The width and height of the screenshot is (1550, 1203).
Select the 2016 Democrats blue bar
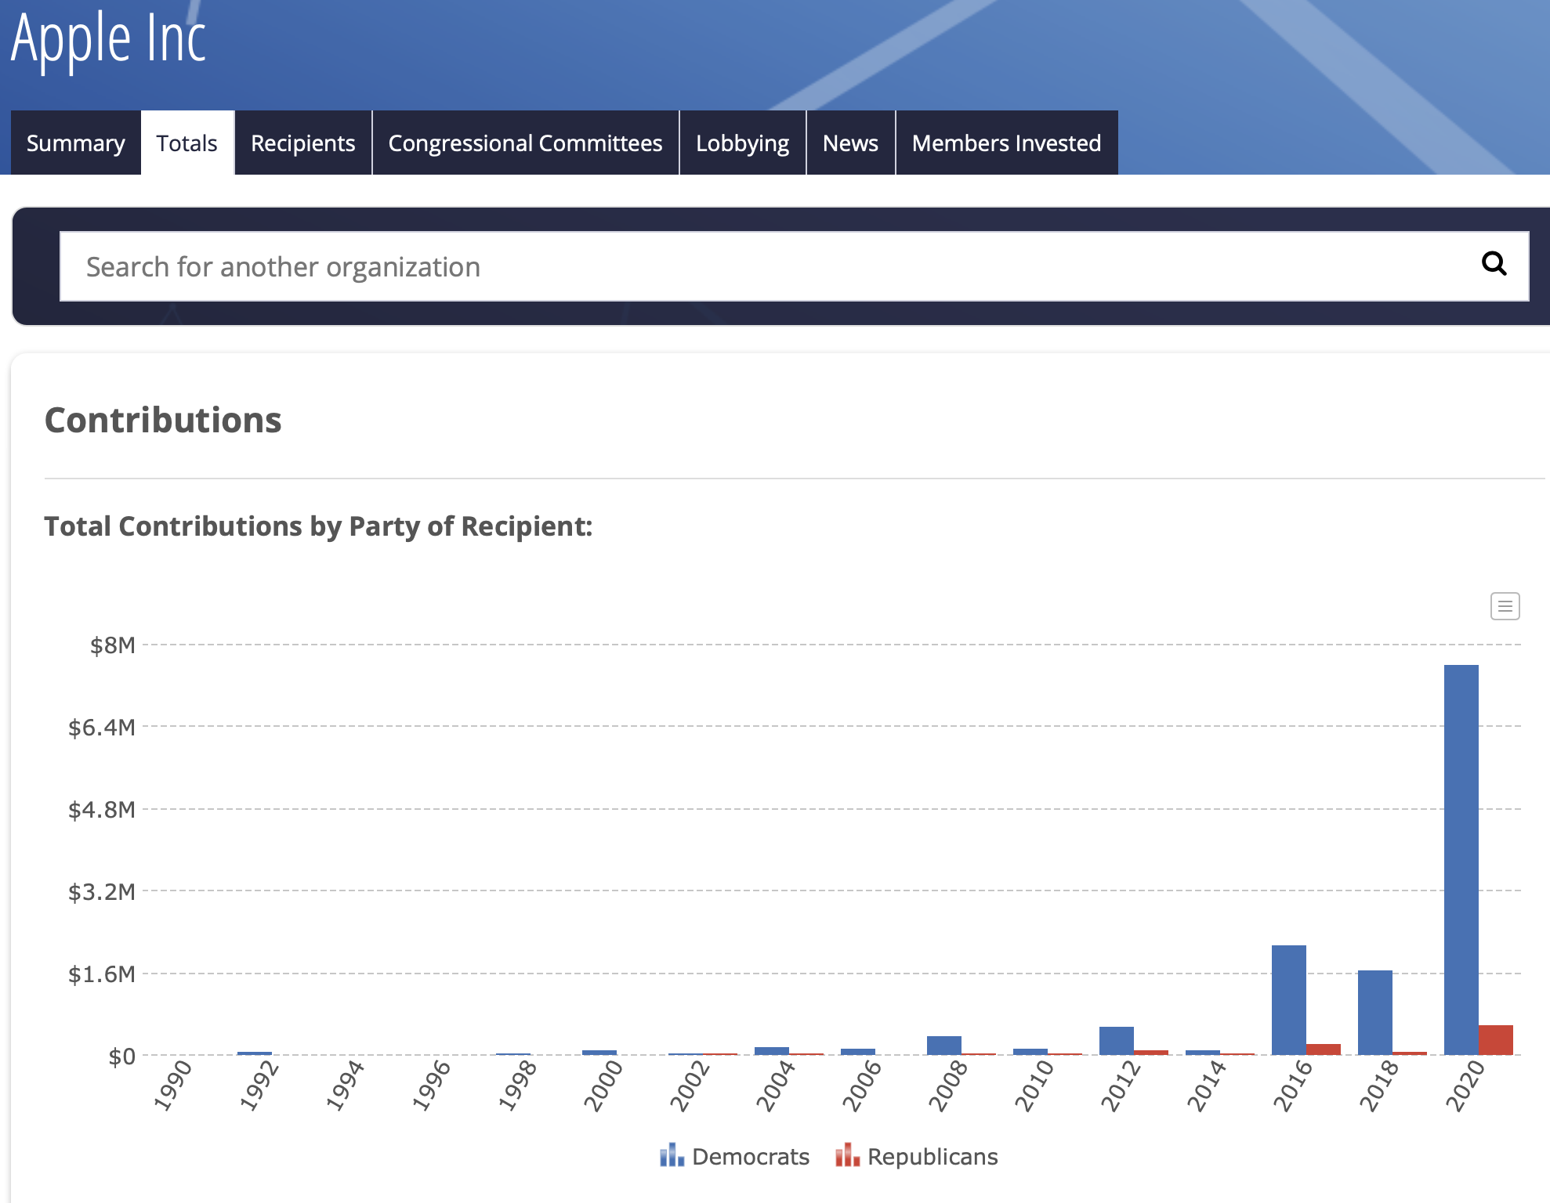tap(1288, 1000)
